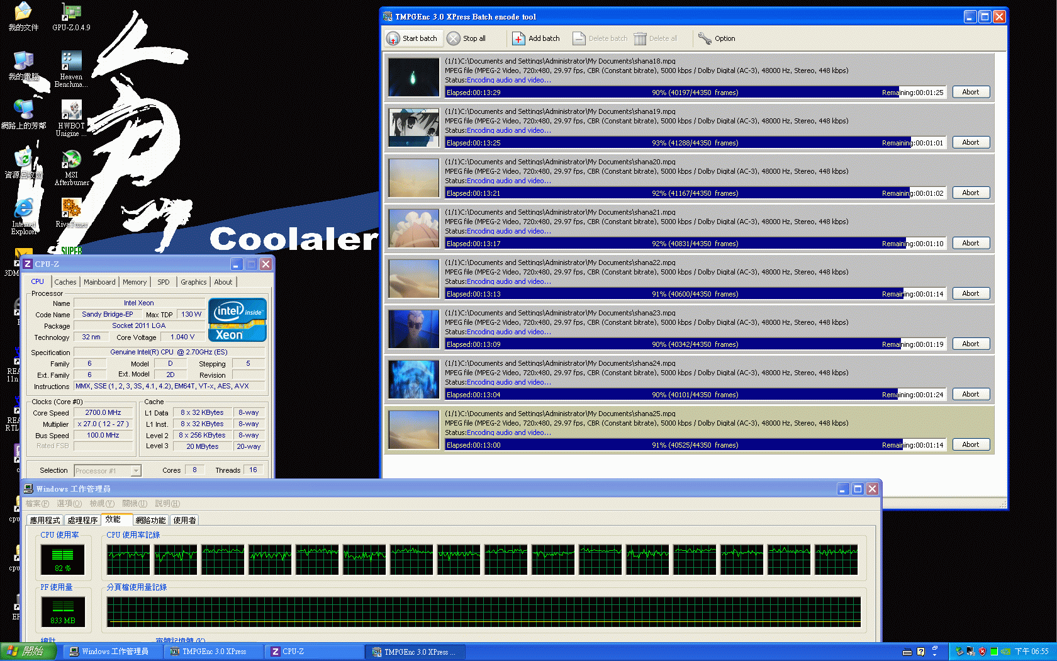Open the 網路功能 tab in Task Manager
Screen dimensions: 1057x661
[x=151, y=520]
